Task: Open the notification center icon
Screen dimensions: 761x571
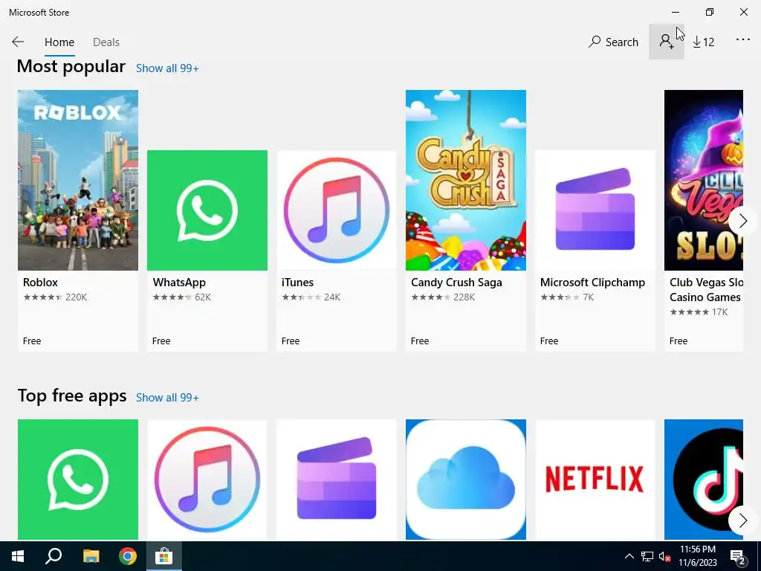Action: tap(739, 558)
